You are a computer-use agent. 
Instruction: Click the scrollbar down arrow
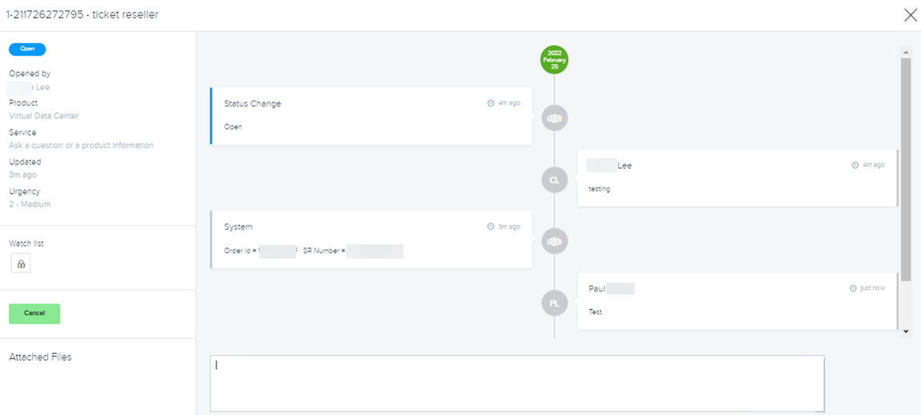[907, 332]
